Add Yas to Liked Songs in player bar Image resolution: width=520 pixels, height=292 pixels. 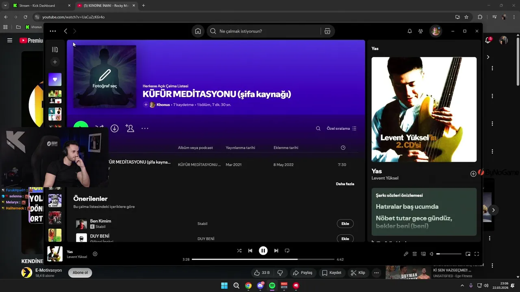(95, 254)
